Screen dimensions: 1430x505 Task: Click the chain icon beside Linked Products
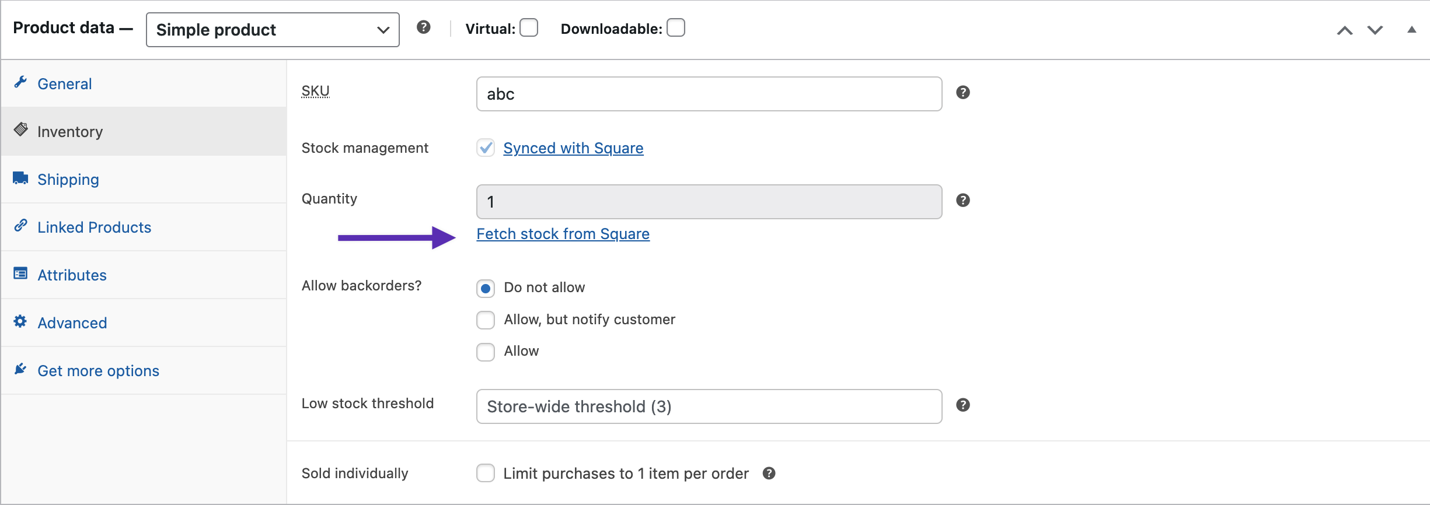pyautogui.click(x=20, y=226)
